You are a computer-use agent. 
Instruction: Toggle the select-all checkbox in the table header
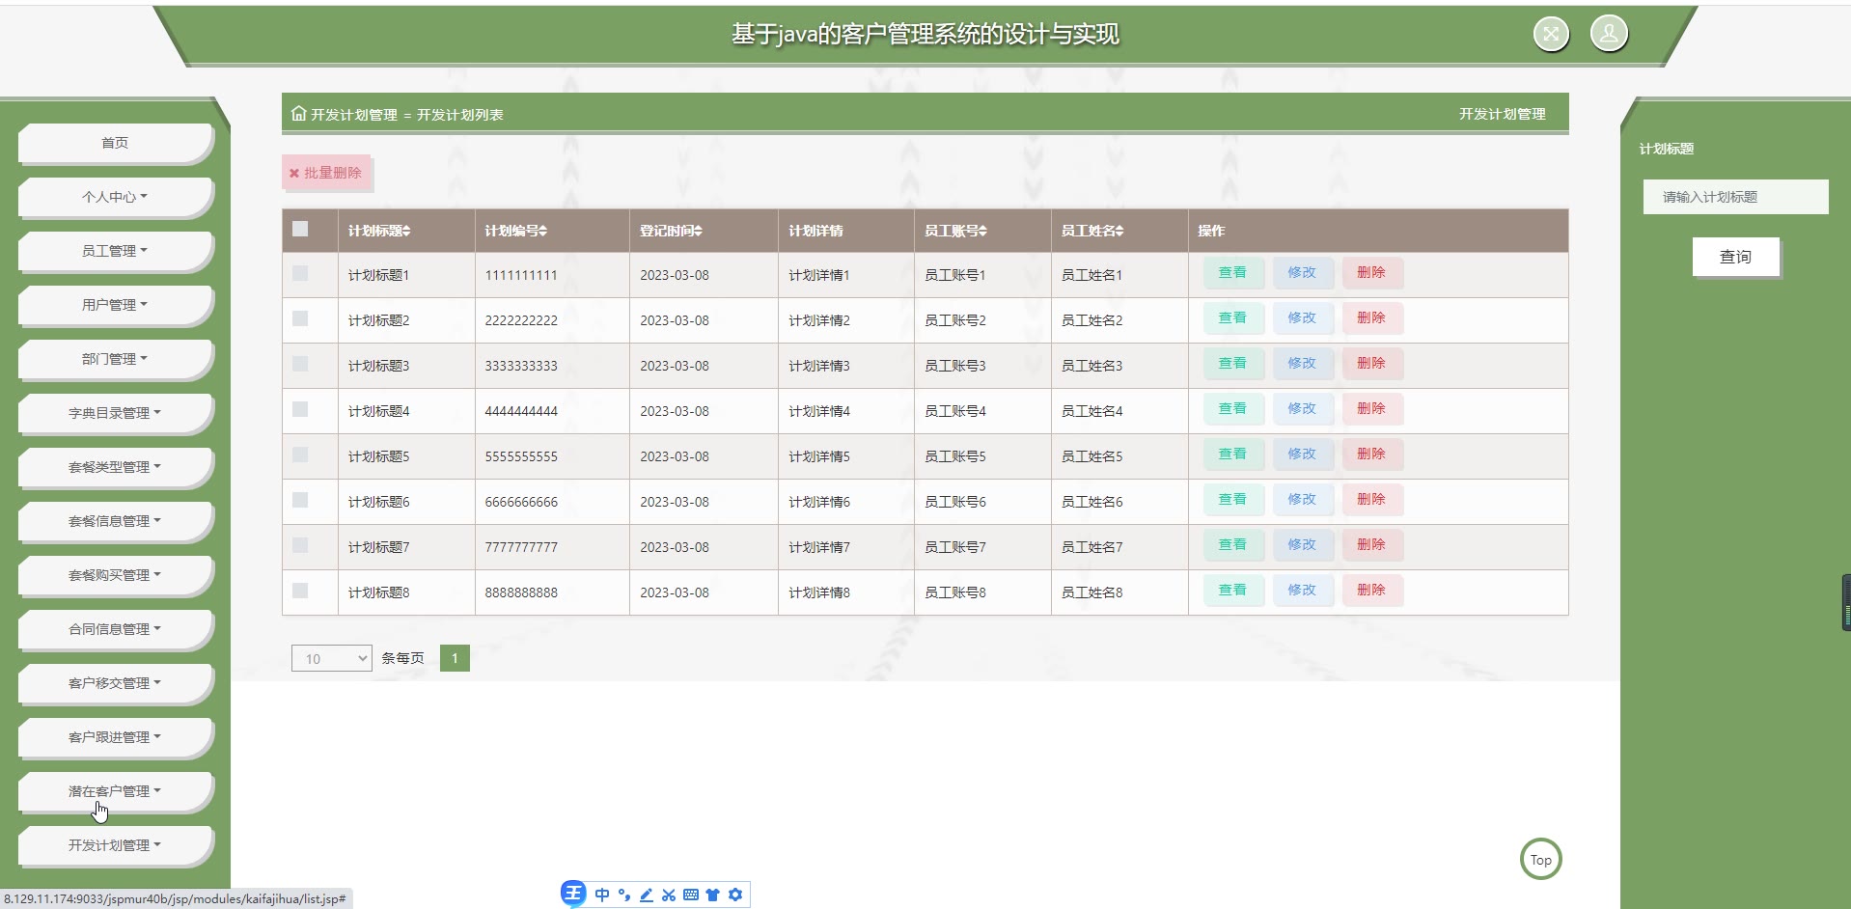point(300,229)
